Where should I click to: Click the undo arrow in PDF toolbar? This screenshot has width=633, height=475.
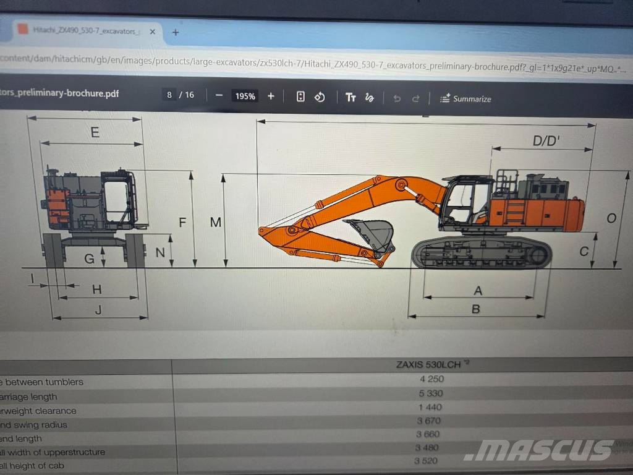pyautogui.click(x=397, y=98)
